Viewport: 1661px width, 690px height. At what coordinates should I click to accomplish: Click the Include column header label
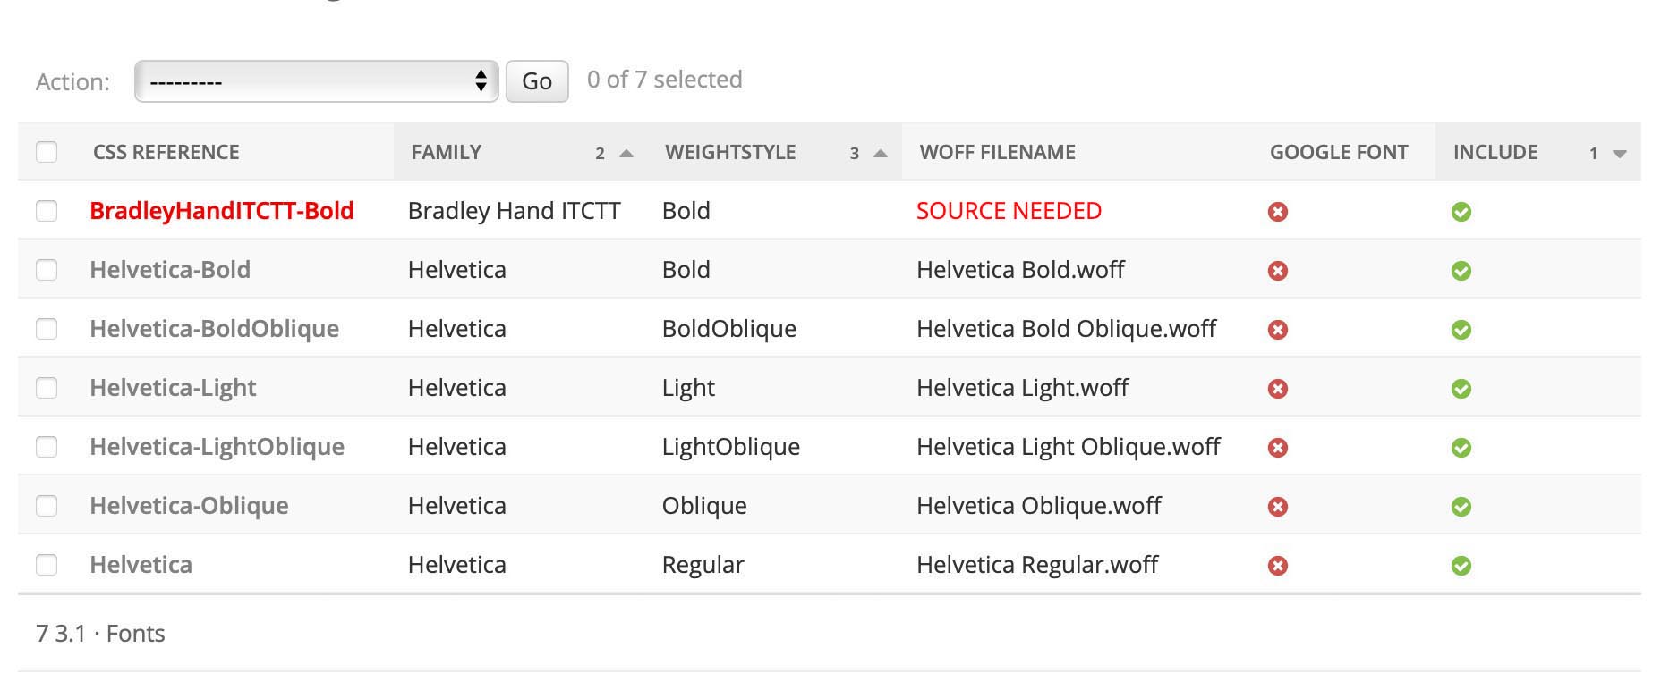[x=1495, y=153]
